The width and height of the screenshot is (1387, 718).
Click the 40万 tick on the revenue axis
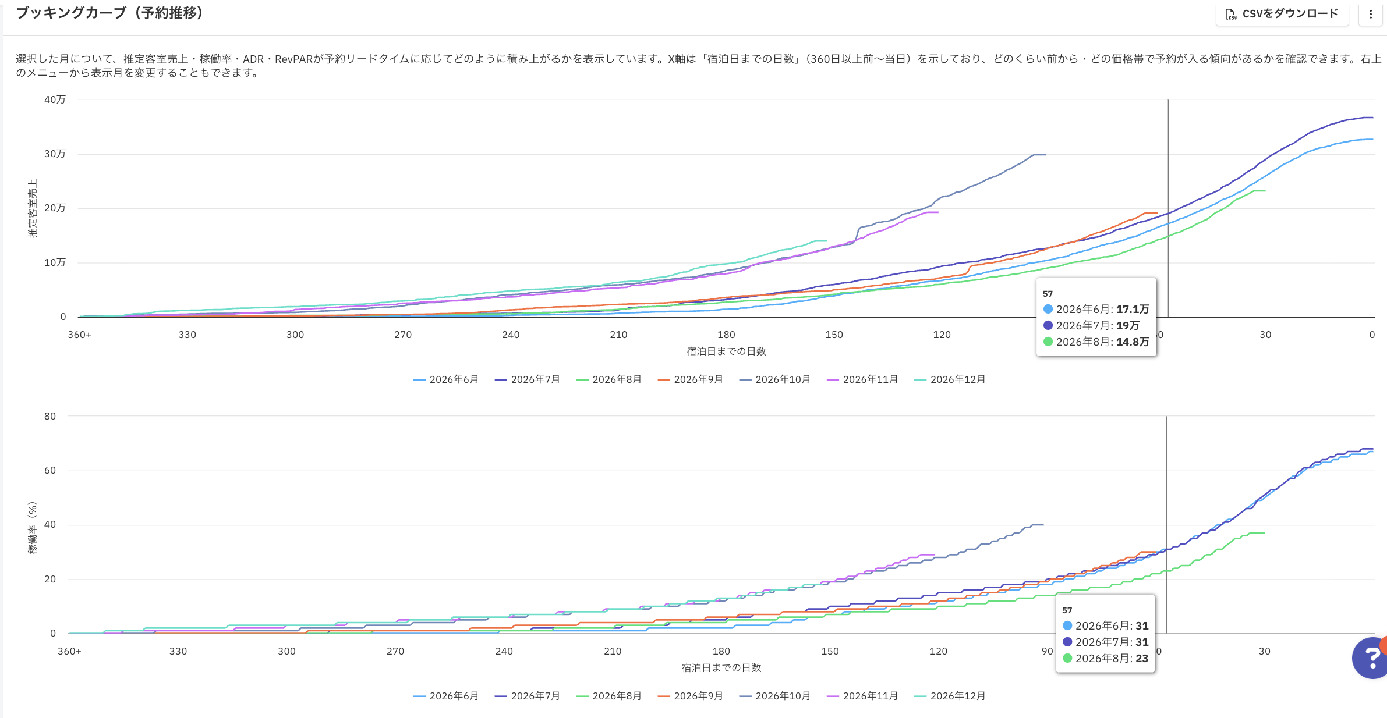(x=55, y=99)
